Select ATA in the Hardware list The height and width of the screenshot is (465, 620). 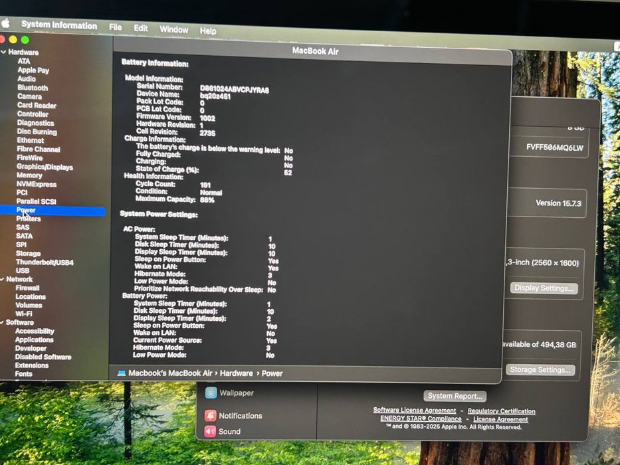pos(24,61)
